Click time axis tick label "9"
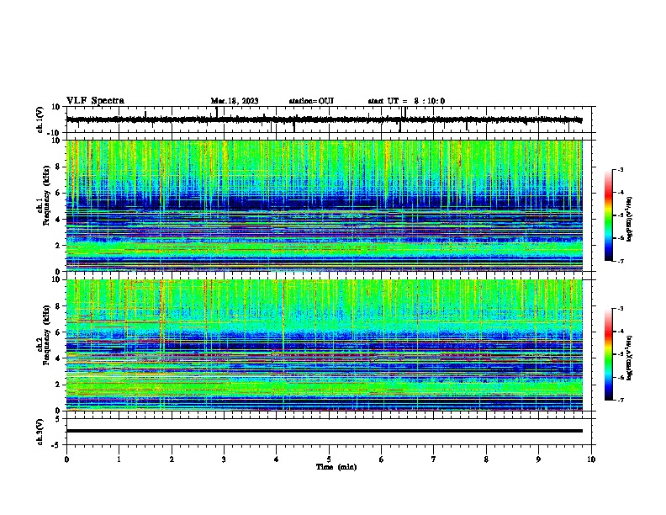Image resolution: width=666 pixels, height=515 pixels. tap(538, 459)
